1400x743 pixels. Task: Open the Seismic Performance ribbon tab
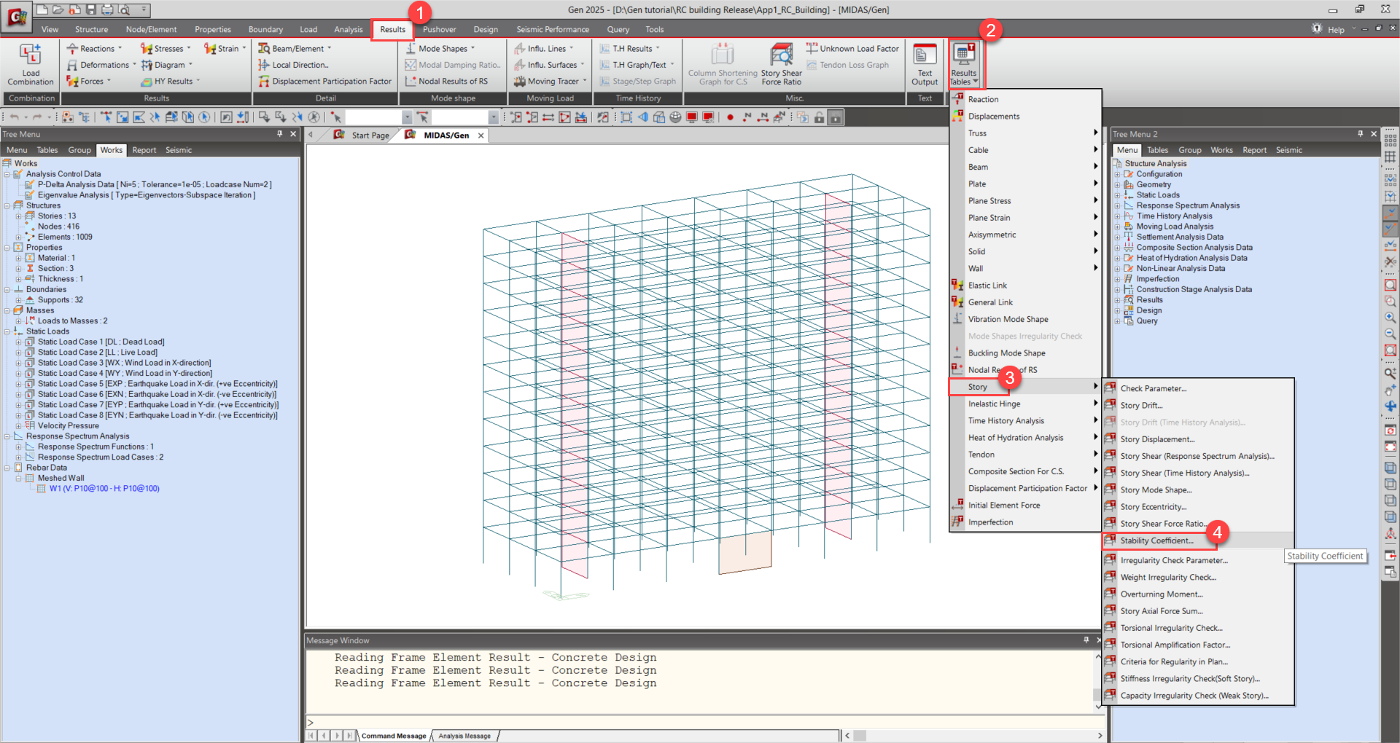(x=553, y=29)
